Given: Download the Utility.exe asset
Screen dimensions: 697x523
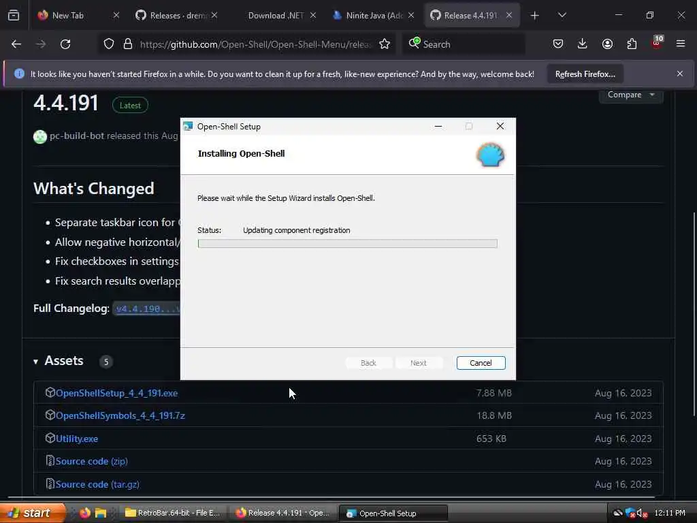Looking at the screenshot, I should (x=76, y=439).
